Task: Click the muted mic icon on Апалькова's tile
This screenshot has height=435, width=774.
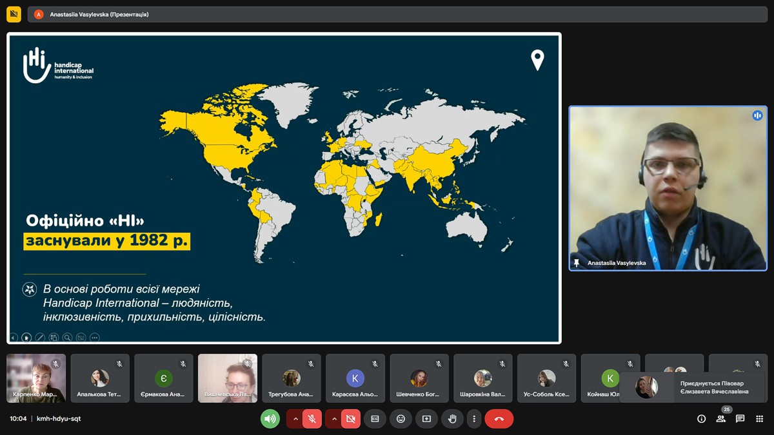Action: 119,364
